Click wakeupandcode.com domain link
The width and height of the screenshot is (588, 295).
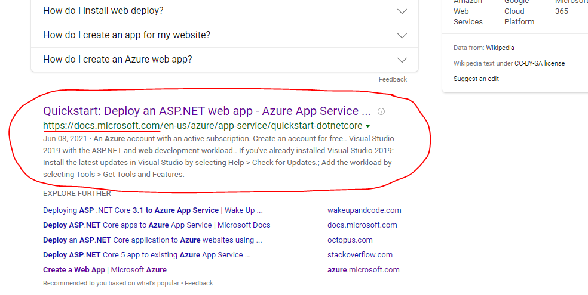364,210
